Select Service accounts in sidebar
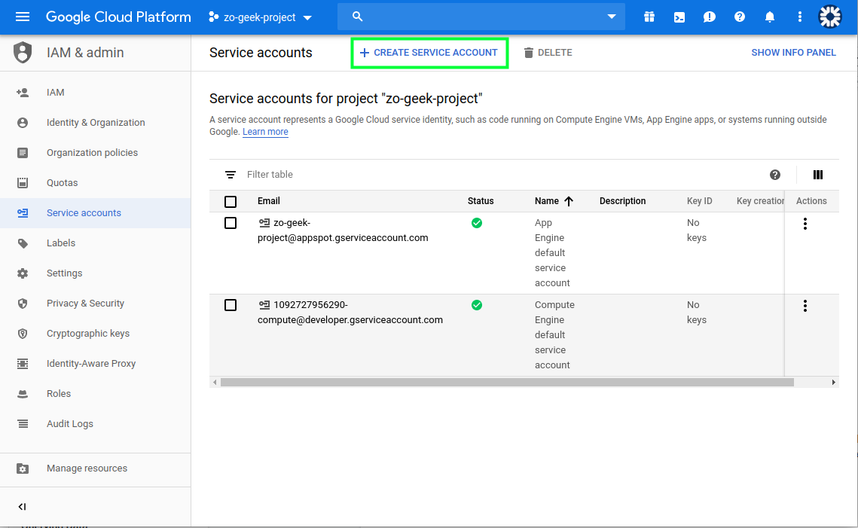Screen dimensions: 858x528 coord(95,213)
